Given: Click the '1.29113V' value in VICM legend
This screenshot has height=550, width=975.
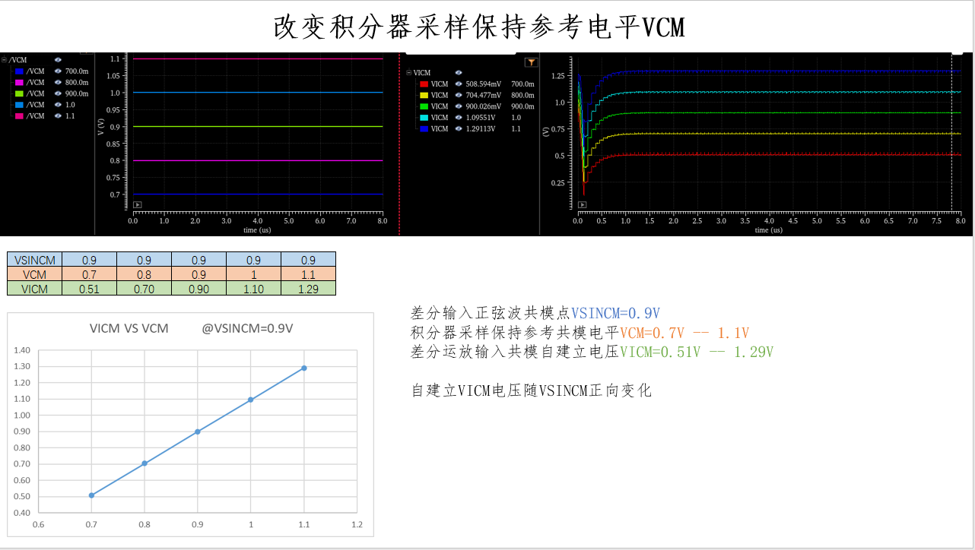Looking at the screenshot, I should [482, 129].
